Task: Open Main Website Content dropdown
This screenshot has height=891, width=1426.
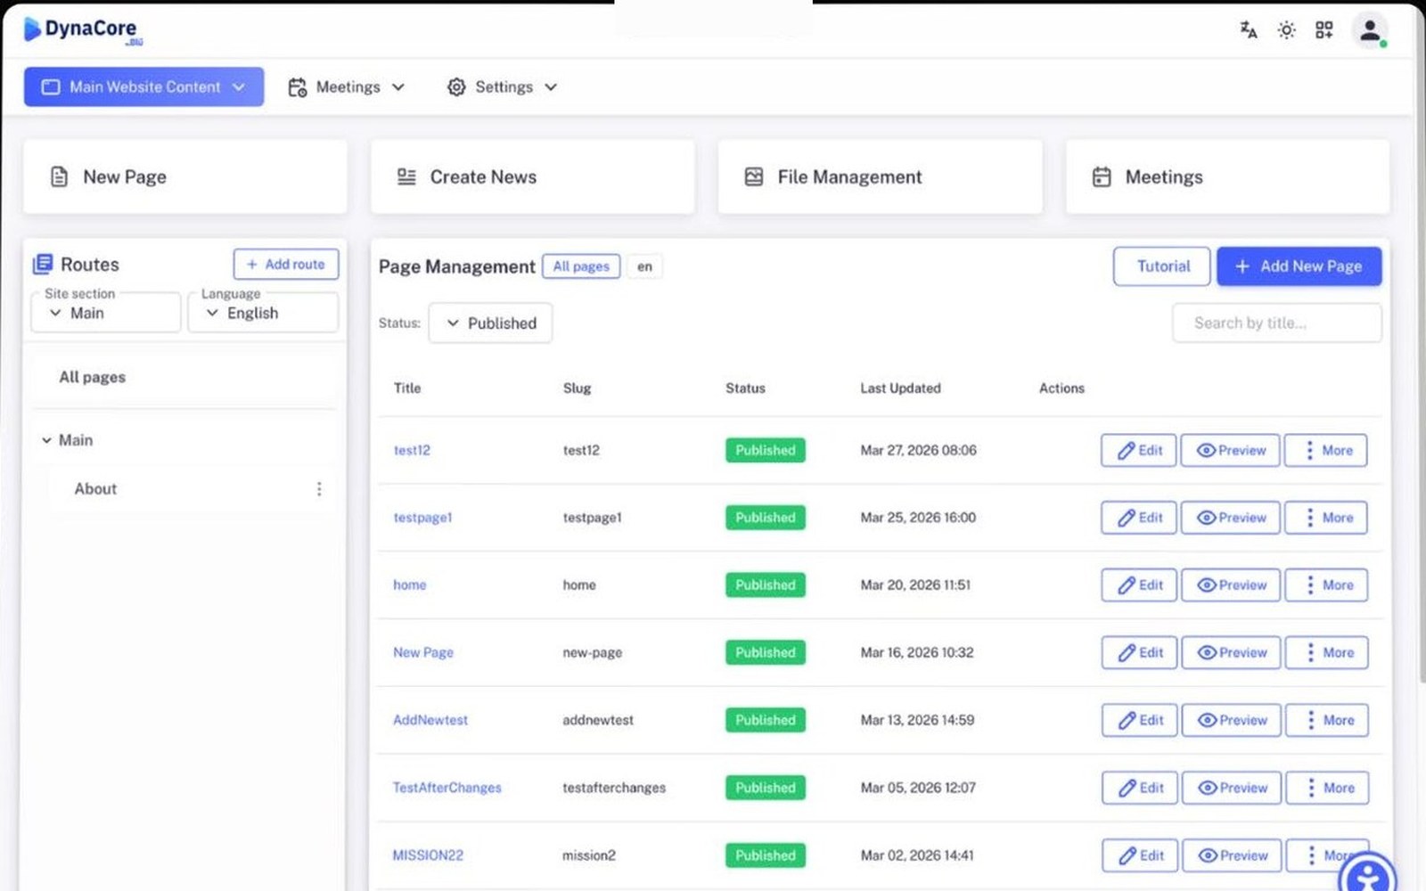Action: [143, 86]
